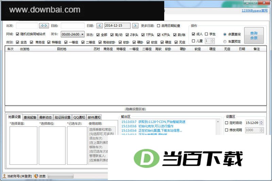Toggle the K开头 train filter
The height and width of the screenshot is (181, 272).
point(159,35)
